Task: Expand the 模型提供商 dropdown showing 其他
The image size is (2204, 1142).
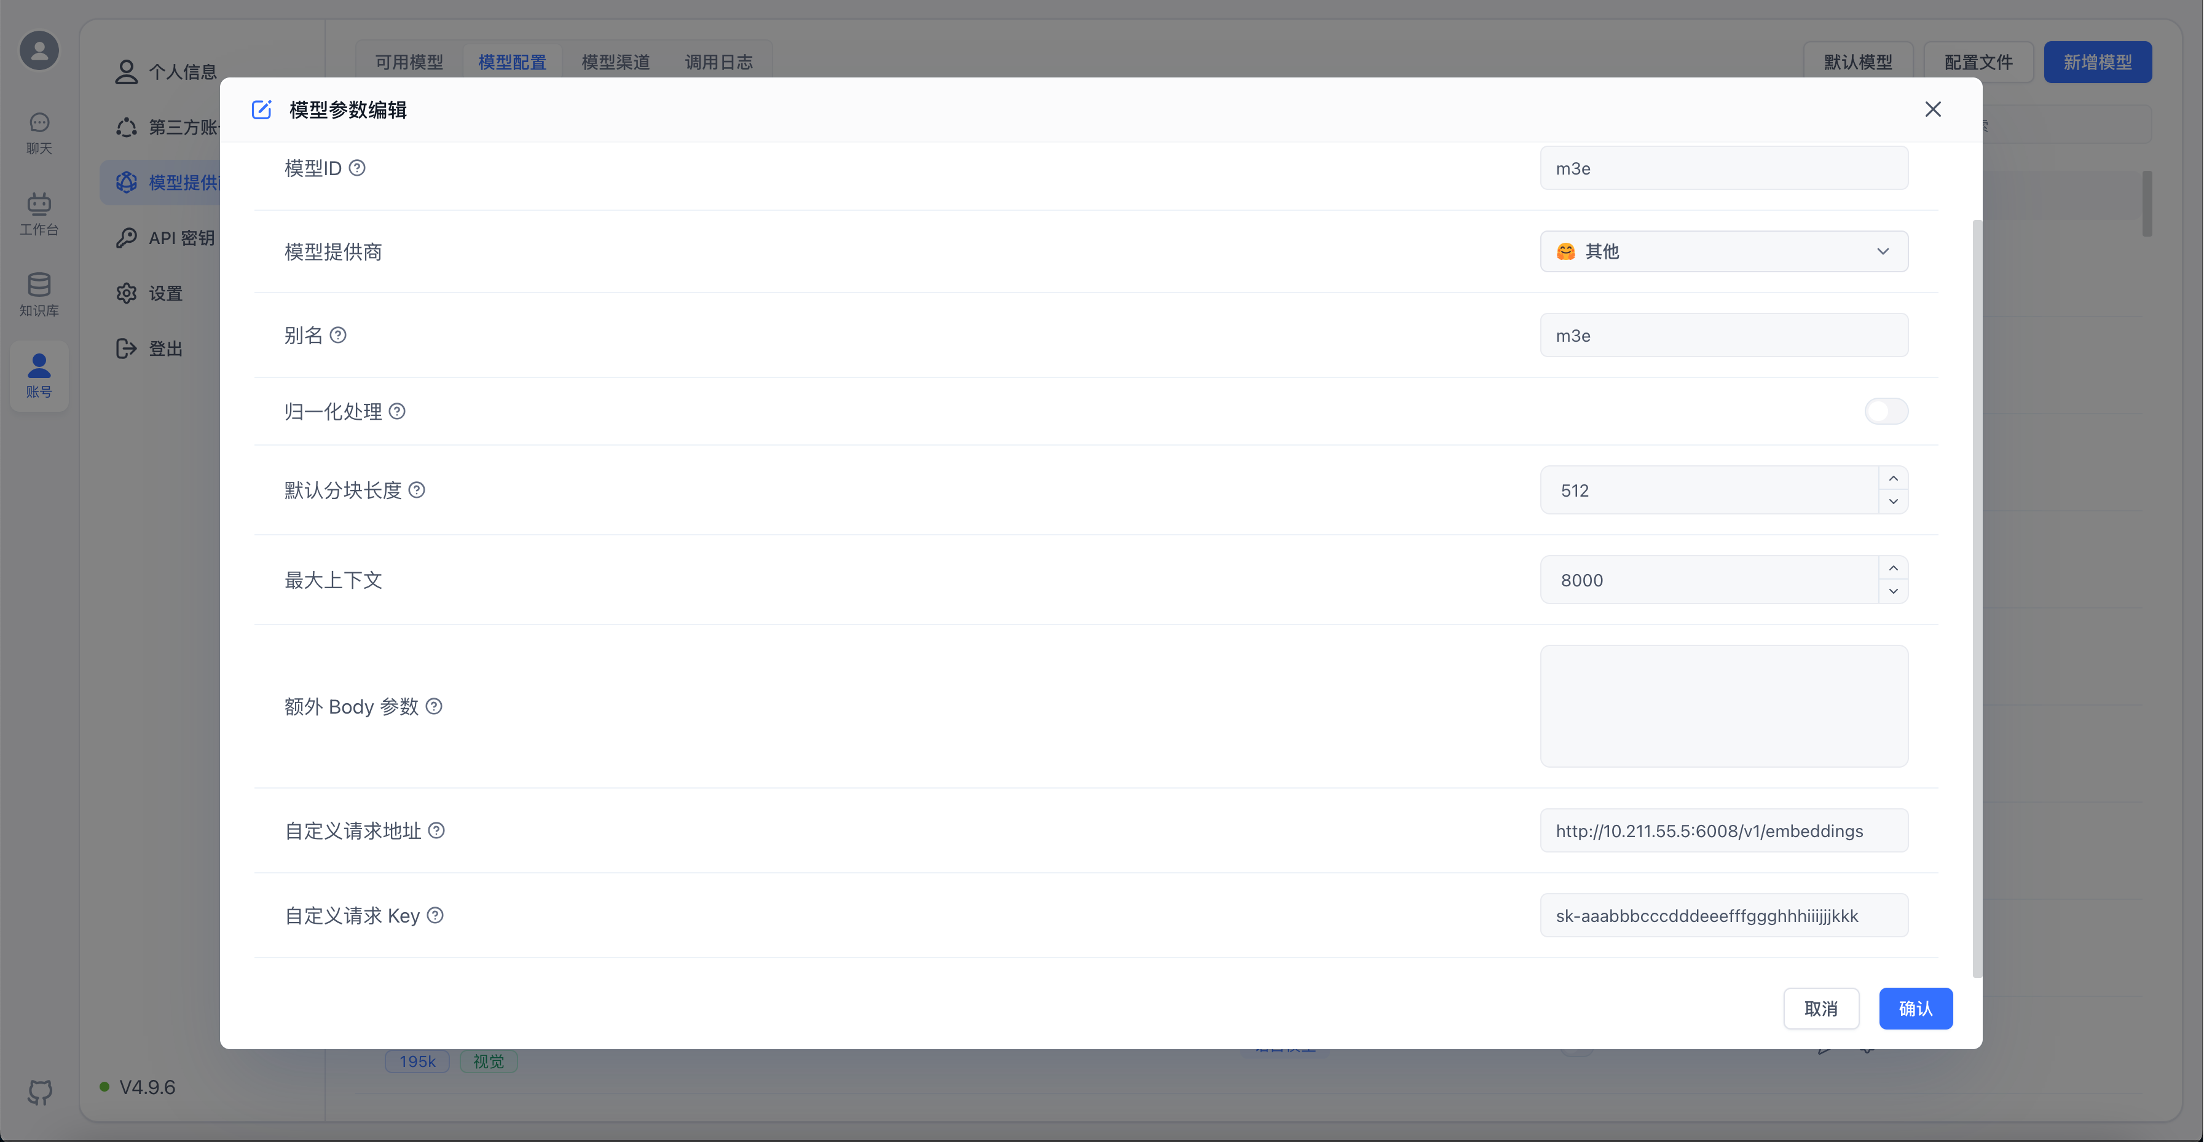Action: click(x=1723, y=251)
